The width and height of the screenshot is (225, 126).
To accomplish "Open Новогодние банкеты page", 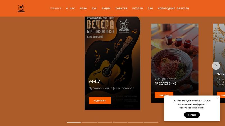I will [173, 8].
